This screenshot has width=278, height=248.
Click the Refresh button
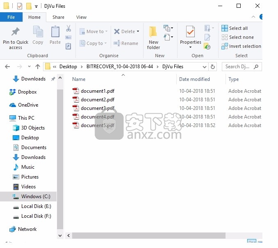click(x=213, y=67)
